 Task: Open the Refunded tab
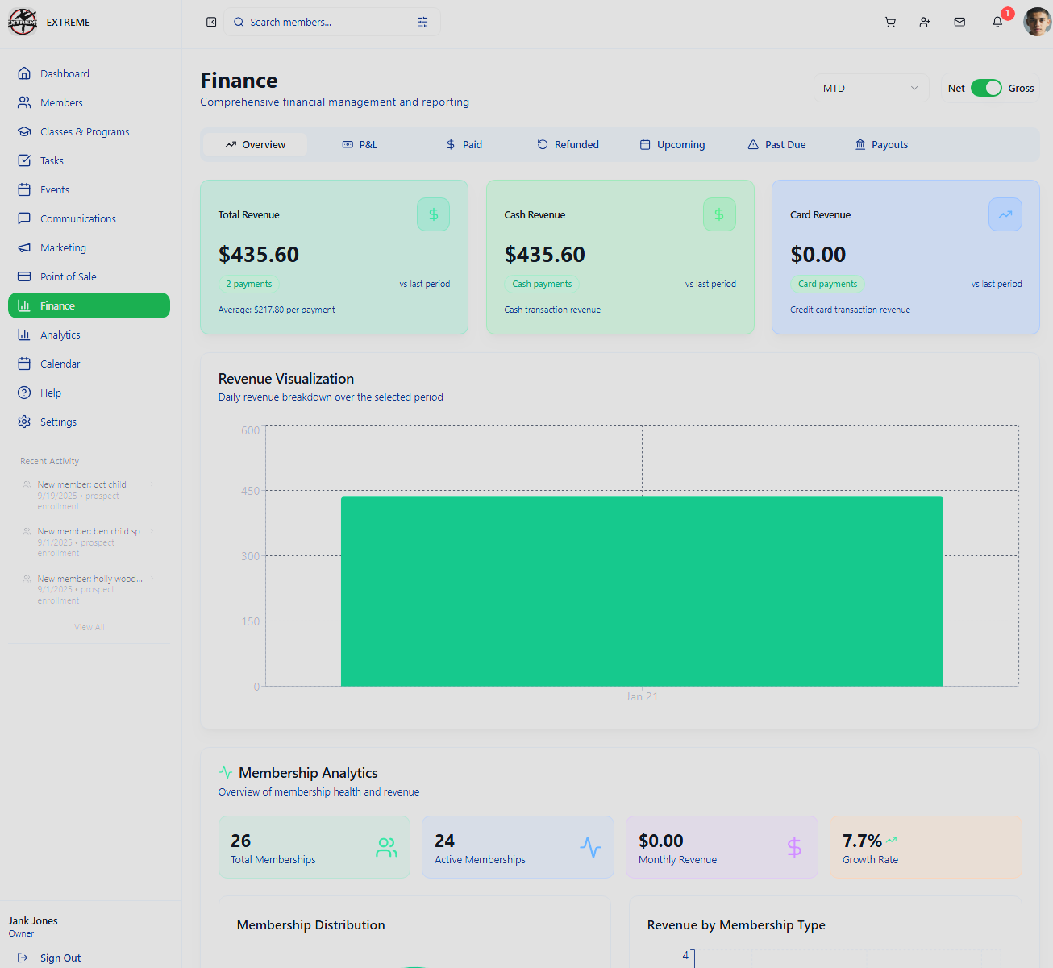tap(568, 145)
